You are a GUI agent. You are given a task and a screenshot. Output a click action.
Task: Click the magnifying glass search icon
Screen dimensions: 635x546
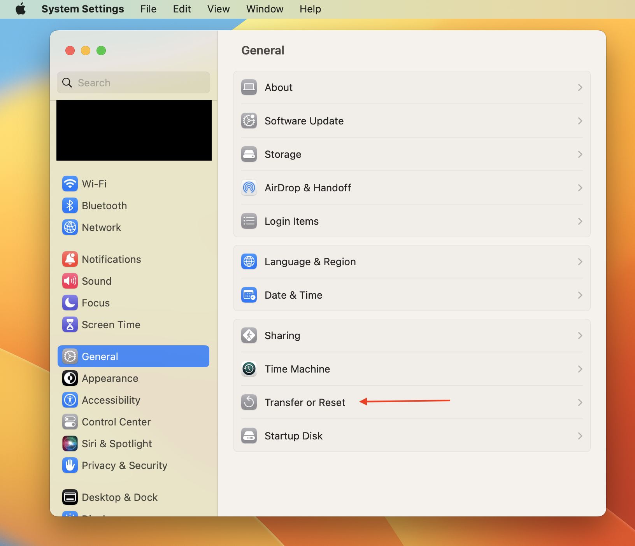[67, 82]
